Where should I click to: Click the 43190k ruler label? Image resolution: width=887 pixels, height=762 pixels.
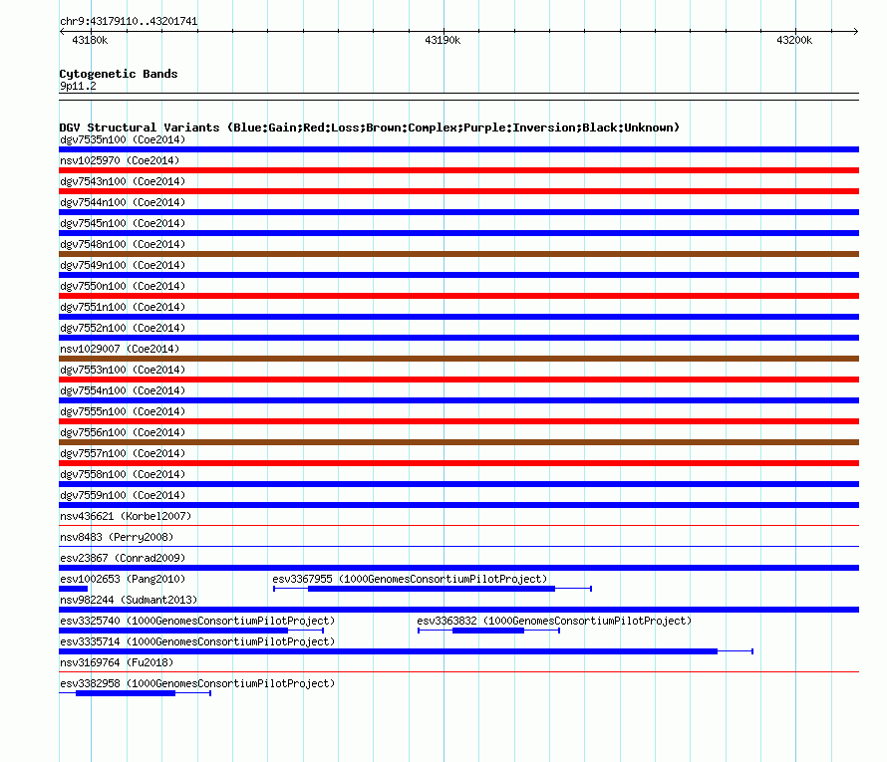(443, 40)
